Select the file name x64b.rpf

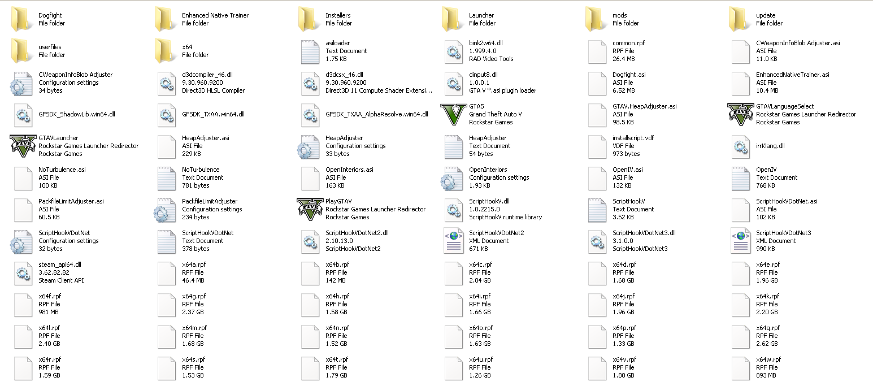click(337, 264)
